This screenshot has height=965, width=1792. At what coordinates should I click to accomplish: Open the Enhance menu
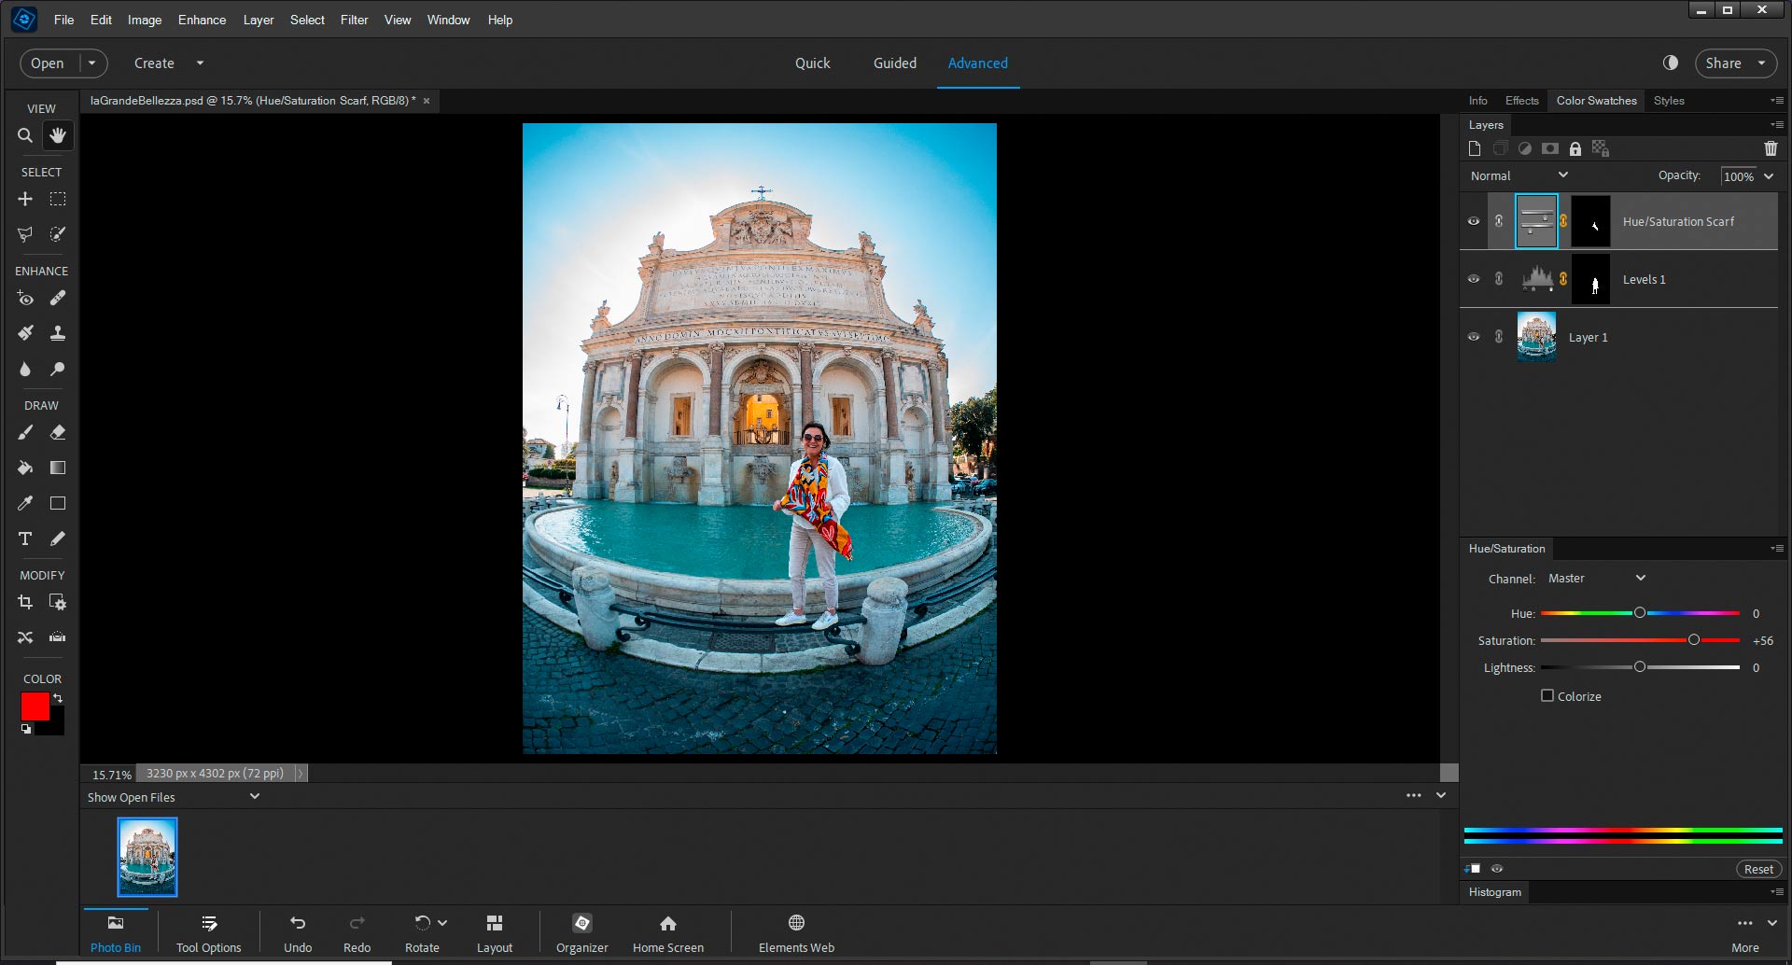click(202, 20)
